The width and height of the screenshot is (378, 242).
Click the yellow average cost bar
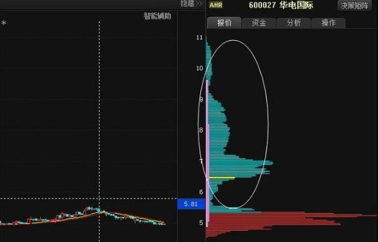click(x=222, y=178)
